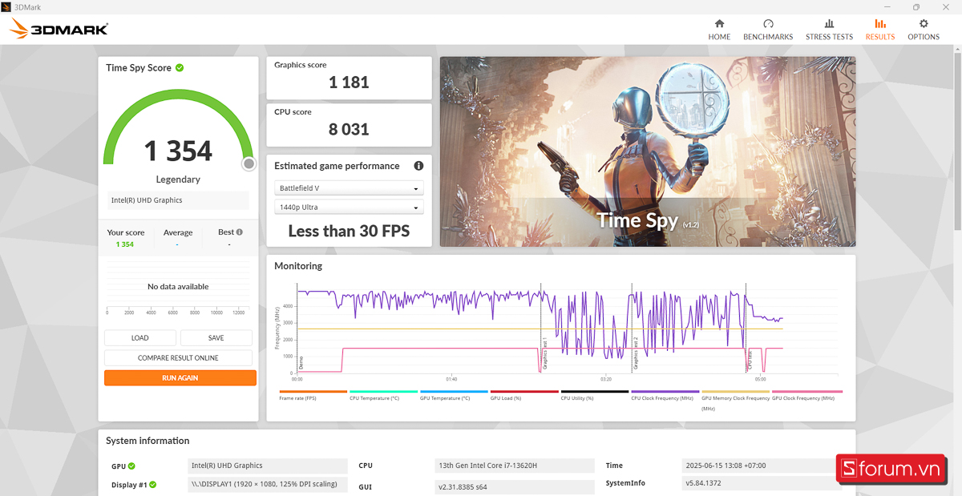The image size is (962, 496).
Task: Click the Display #1 DISPLAY1 value field
Action: (x=268, y=485)
